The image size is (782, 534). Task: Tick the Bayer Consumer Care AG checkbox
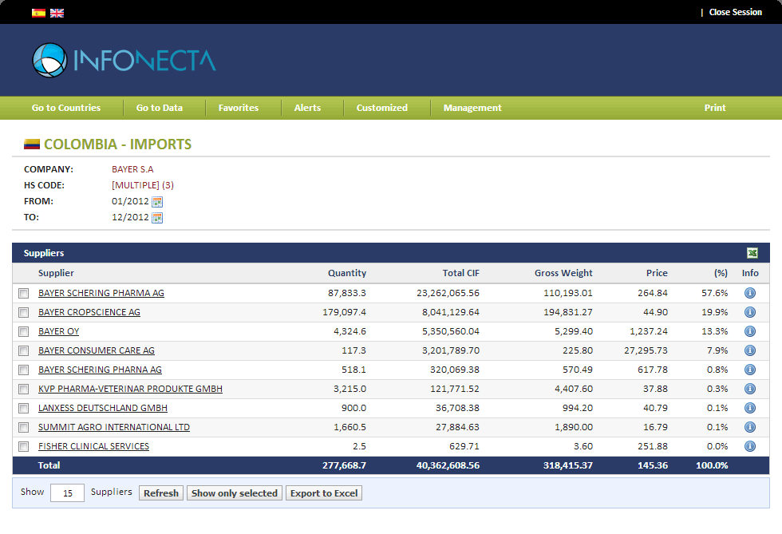(23, 351)
